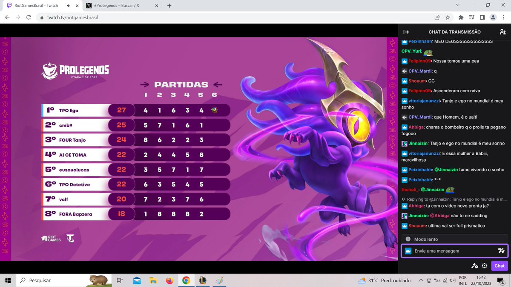Open chat settings gear icon
This screenshot has height=287, width=511.
pyautogui.click(x=485, y=266)
